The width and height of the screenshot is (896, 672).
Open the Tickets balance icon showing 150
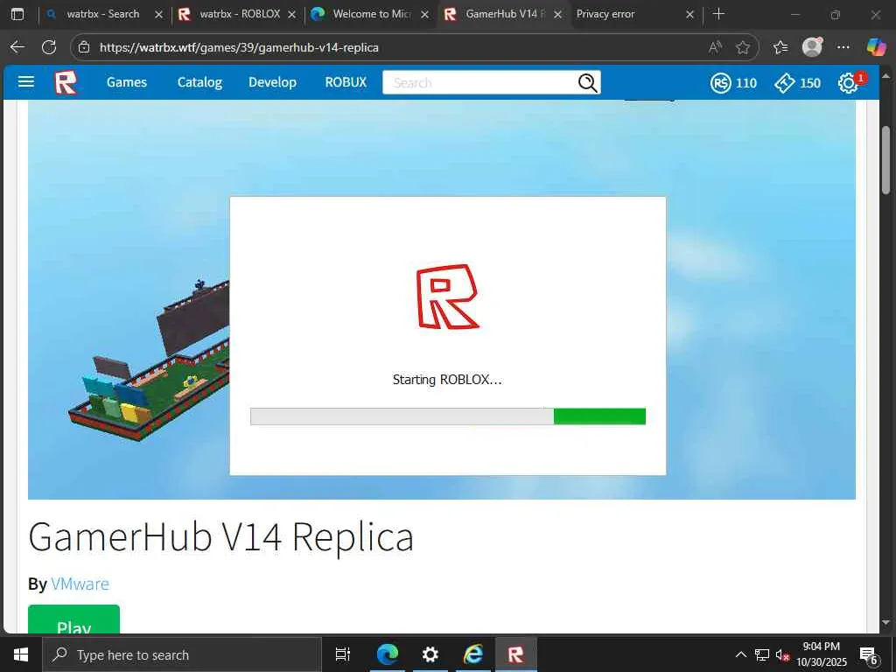[785, 83]
